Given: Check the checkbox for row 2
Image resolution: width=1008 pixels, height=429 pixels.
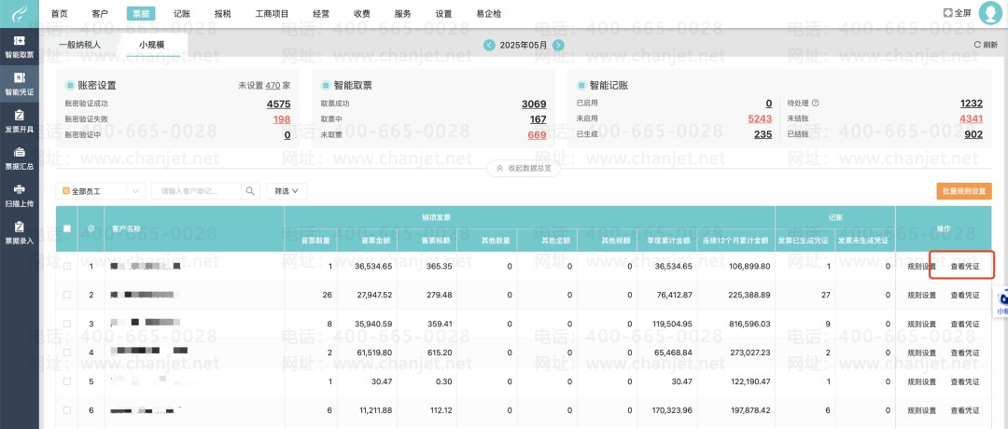Looking at the screenshot, I should (x=67, y=295).
